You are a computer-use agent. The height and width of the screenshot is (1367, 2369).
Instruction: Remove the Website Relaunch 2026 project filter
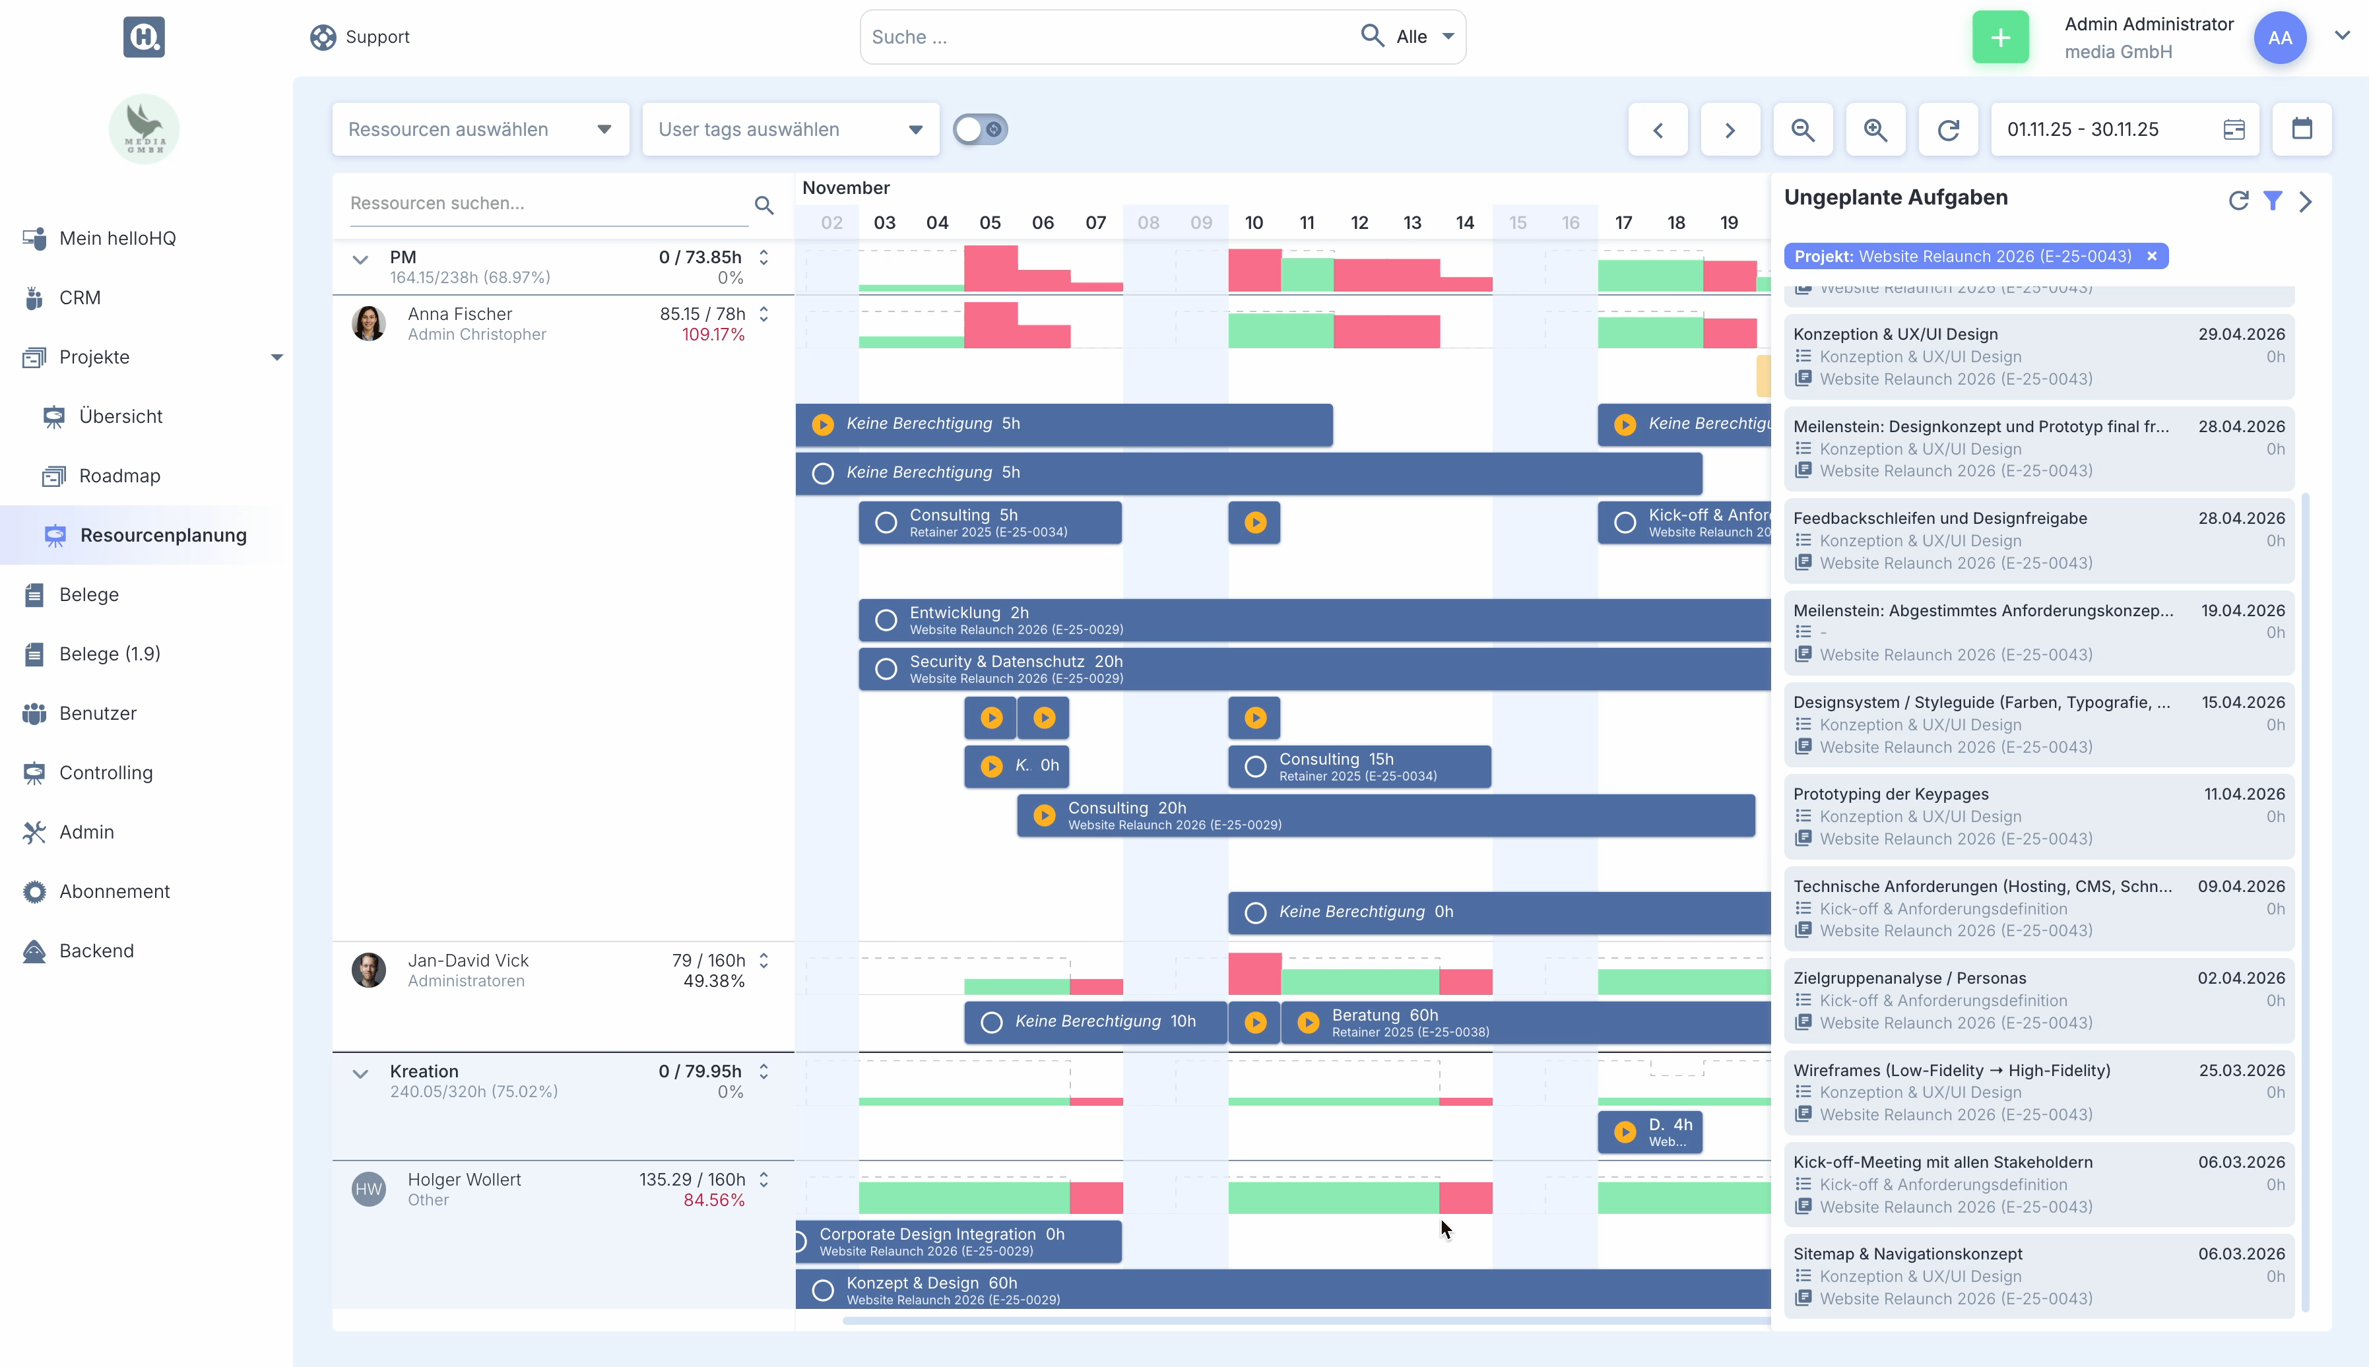point(2151,256)
